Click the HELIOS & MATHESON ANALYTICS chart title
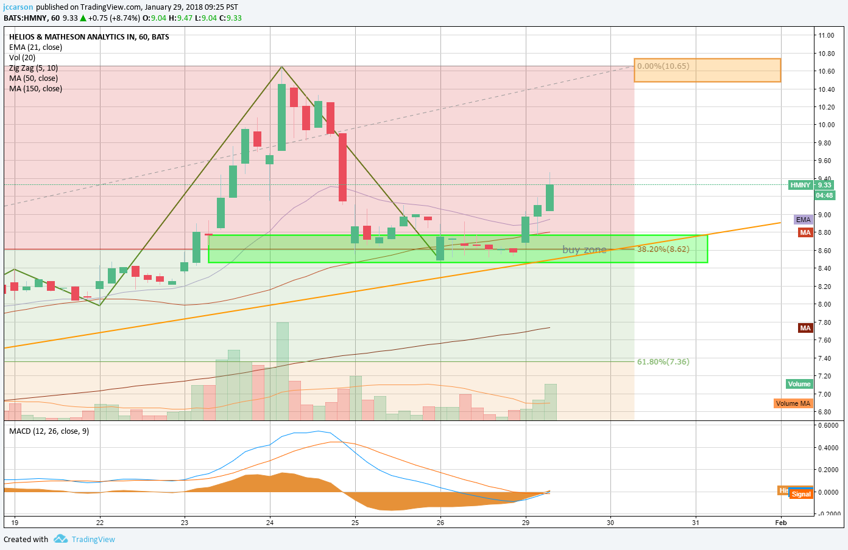 point(89,37)
